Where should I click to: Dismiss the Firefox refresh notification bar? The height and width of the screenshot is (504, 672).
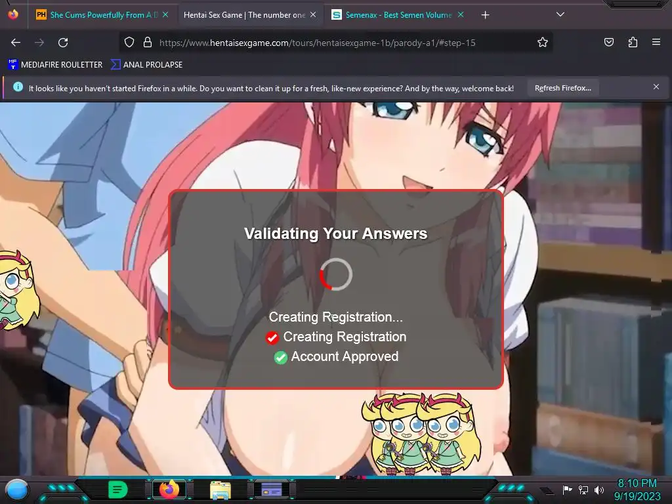pos(656,87)
